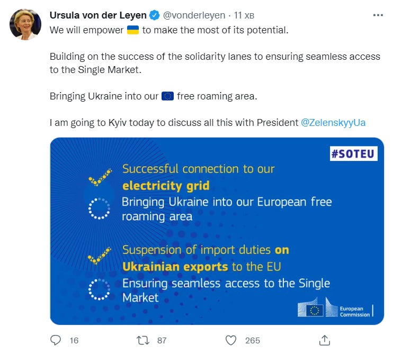Click the reply count 16

coord(74,341)
